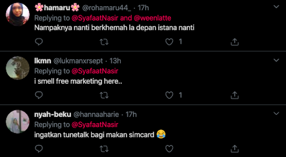Expand options menu on lkmn's tweet
The width and height of the screenshot is (286, 157).
276,60
